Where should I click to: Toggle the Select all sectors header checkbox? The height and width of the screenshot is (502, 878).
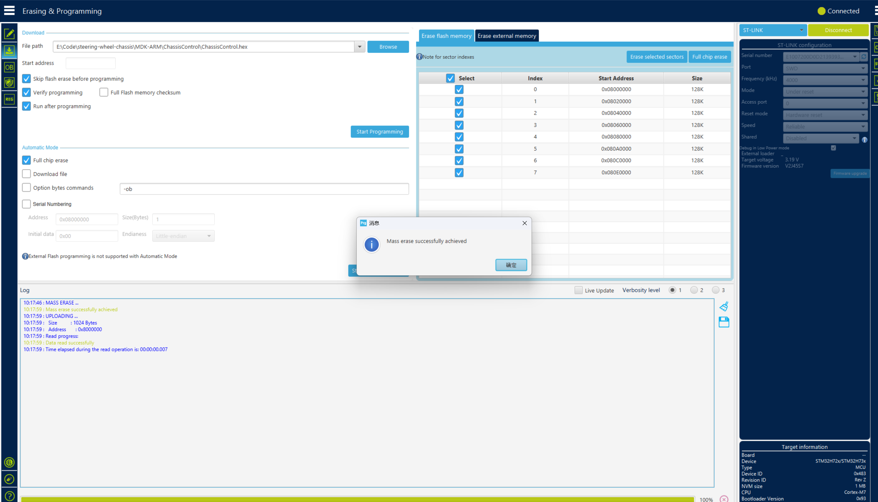(x=450, y=78)
